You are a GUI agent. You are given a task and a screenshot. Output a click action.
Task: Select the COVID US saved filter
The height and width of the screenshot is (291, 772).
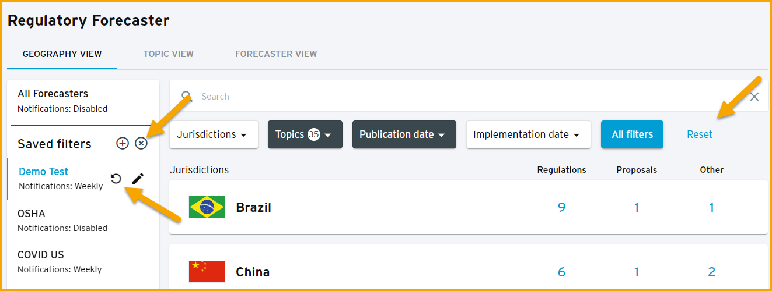(x=83, y=261)
